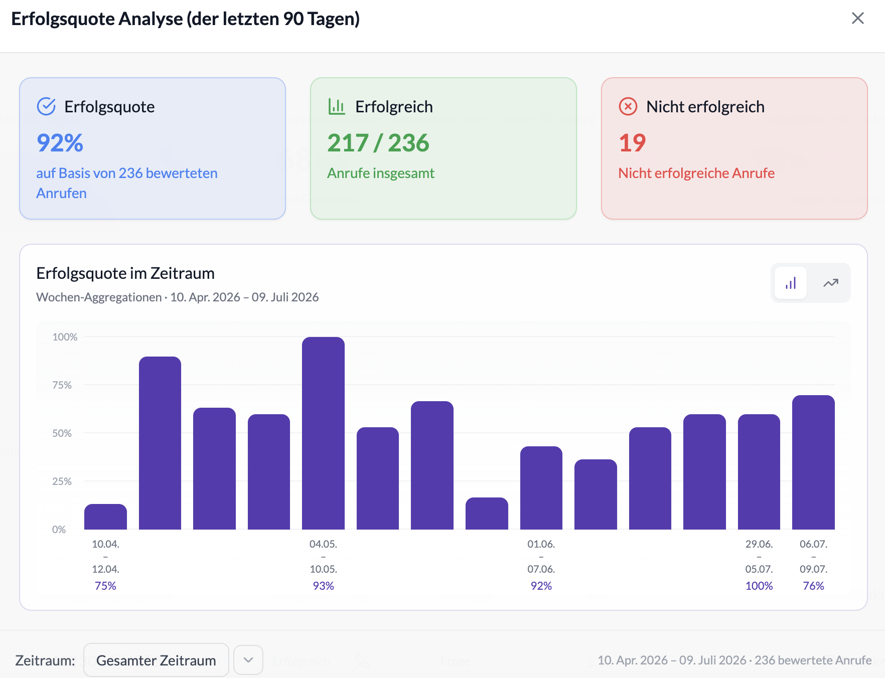Click the 217 / 236 calls figure
Screen dimensions: 885x678
point(378,143)
